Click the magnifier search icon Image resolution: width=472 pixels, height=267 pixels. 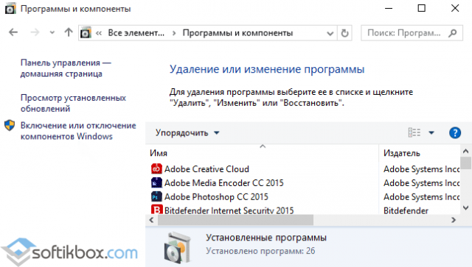(452, 33)
